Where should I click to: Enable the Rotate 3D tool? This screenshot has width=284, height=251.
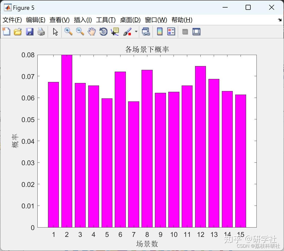[x=103, y=32]
